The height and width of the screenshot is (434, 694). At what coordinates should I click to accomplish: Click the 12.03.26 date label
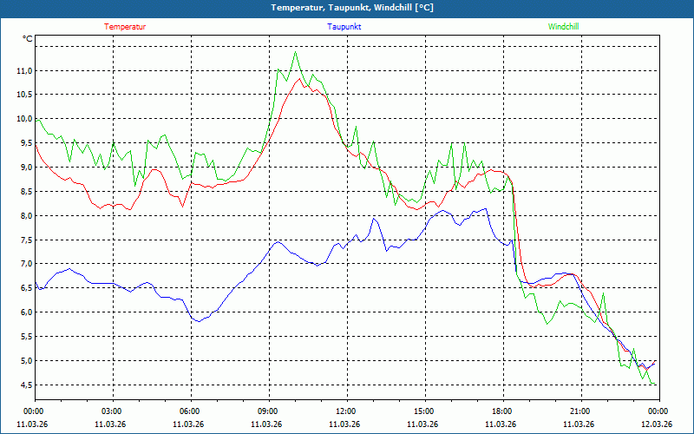pos(656,424)
